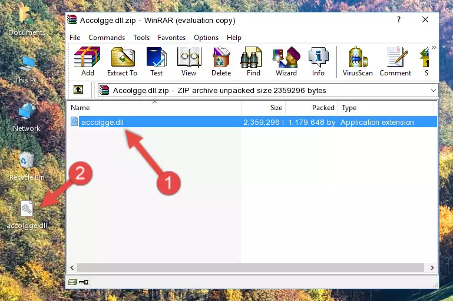This screenshot has height=301, width=453.
Task: Click the horizontal scrollbar track
Action: click(x=251, y=268)
